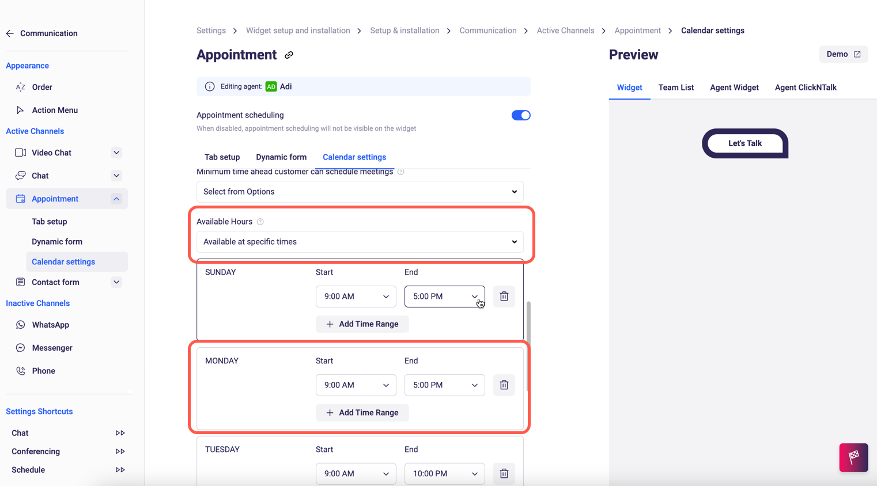Click help icon next to Available Hours

coord(260,222)
